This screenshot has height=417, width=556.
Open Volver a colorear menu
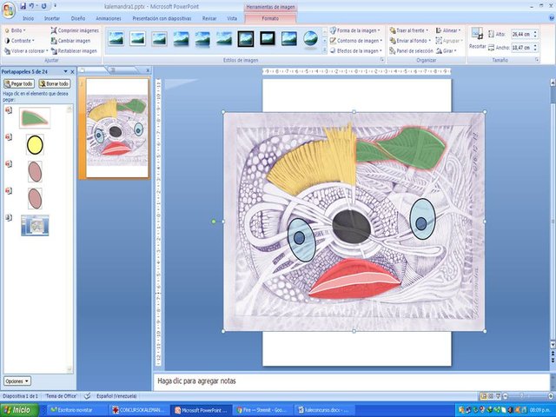tap(25, 51)
